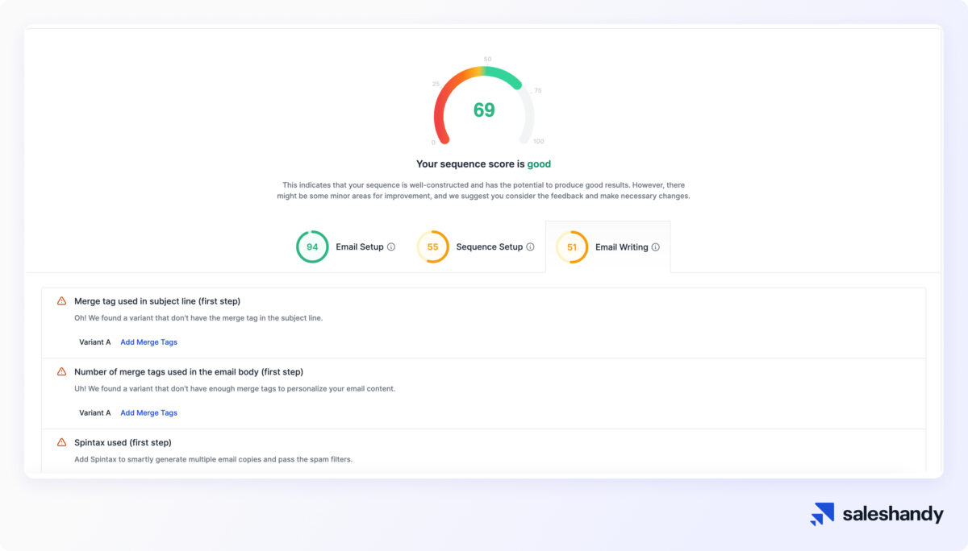Click the orange 51 score ring
The height and width of the screenshot is (551, 968).
pos(572,247)
